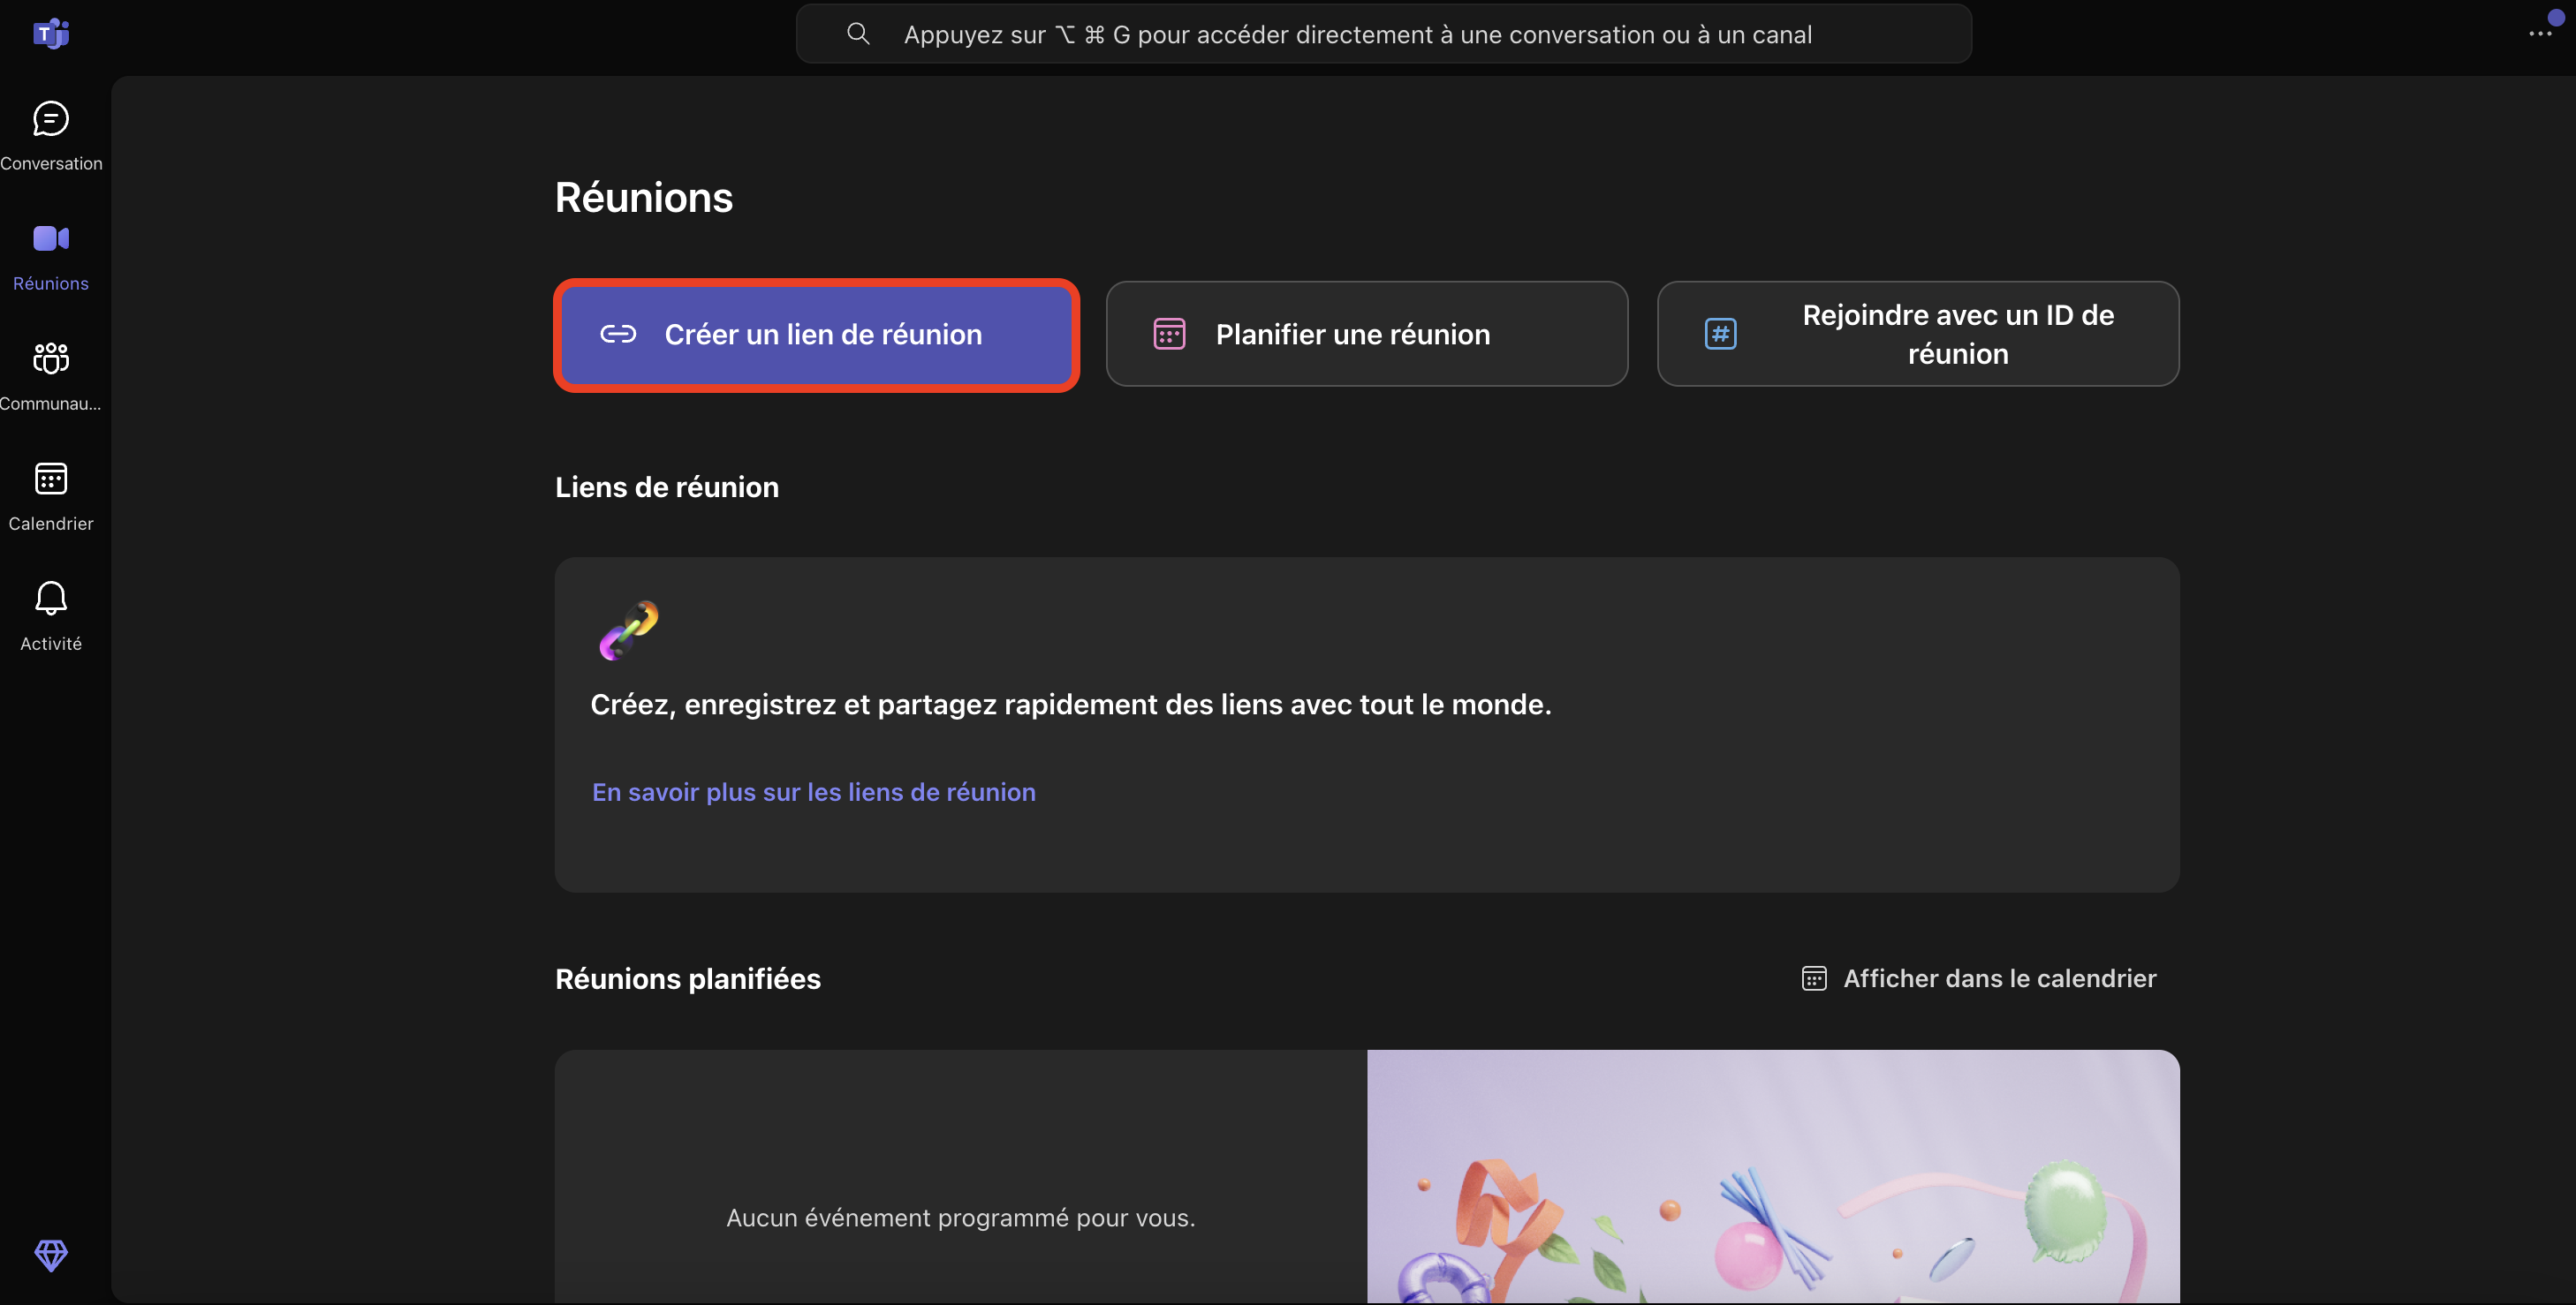
Task: Open the Calendrier sidebar icon
Action: [51, 479]
